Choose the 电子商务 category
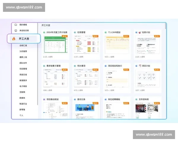The height and width of the screenshot is (142, 178). tap(23, 86)
